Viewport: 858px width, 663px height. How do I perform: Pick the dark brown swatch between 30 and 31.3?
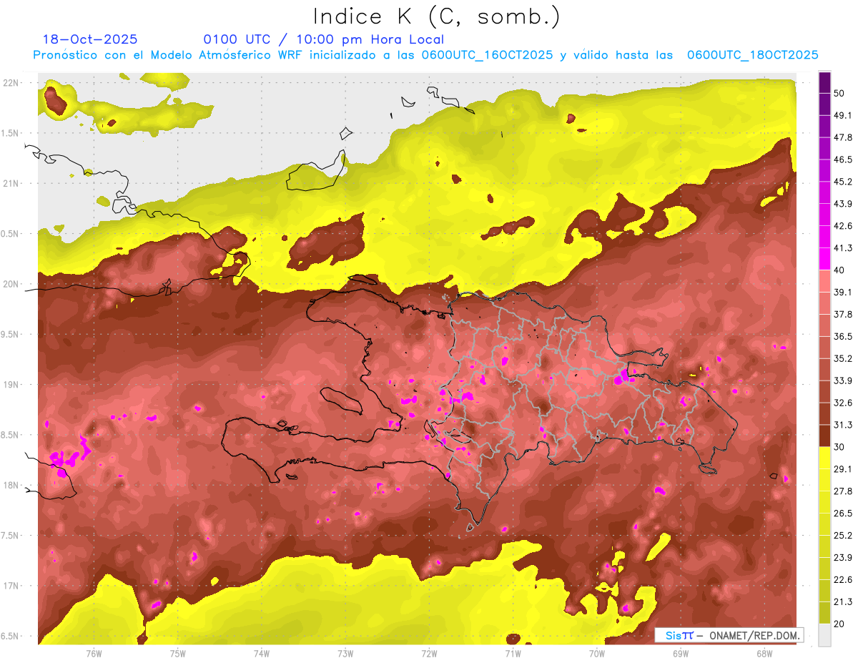[x=824, y=436]
